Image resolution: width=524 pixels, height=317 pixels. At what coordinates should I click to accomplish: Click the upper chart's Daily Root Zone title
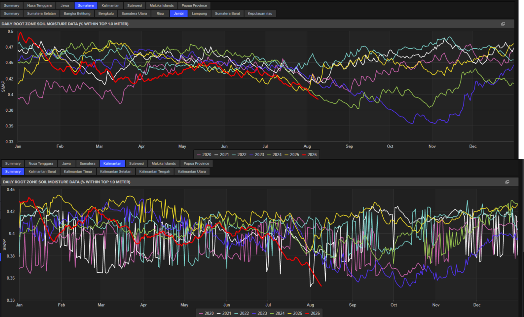[x=65, y=24]
